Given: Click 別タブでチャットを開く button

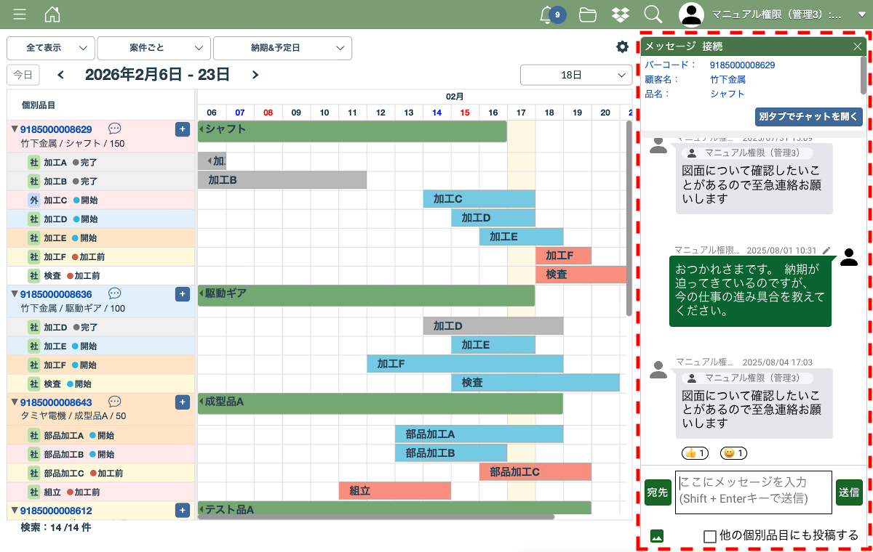Looking at the screenshot, I should [808, 117].
